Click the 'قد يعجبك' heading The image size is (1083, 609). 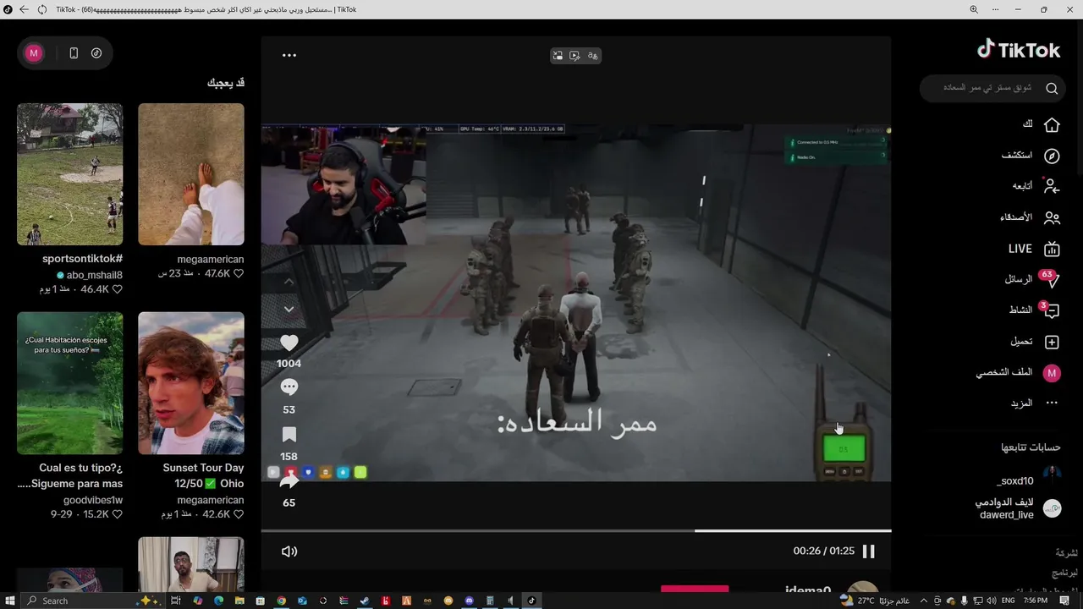(x=226, y=83)
